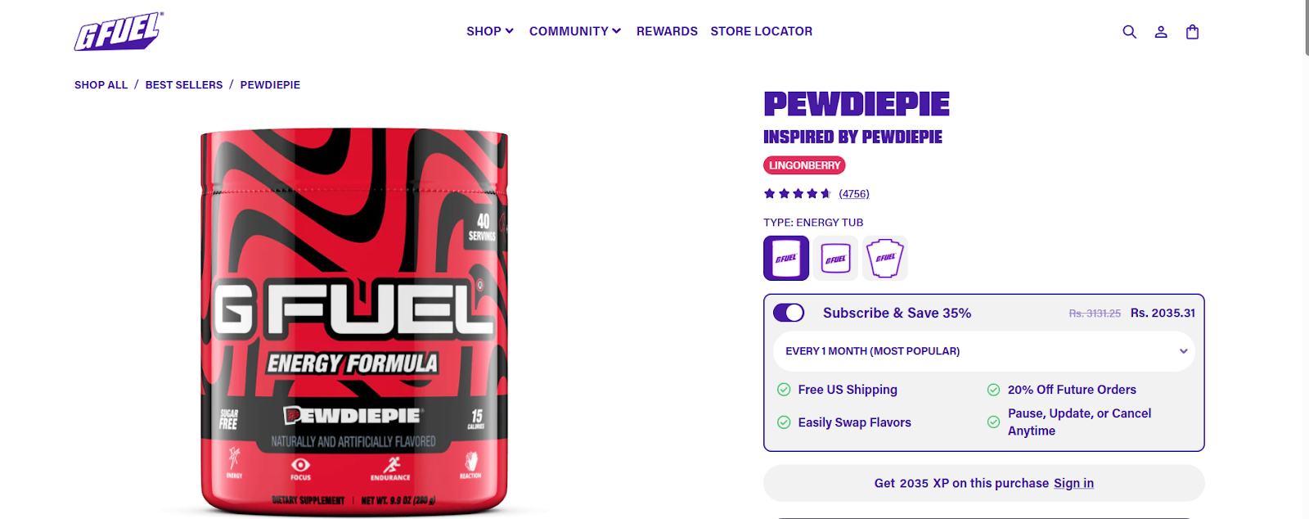Open the REWARDS page

pyautogui.click(x=667, y=31)
